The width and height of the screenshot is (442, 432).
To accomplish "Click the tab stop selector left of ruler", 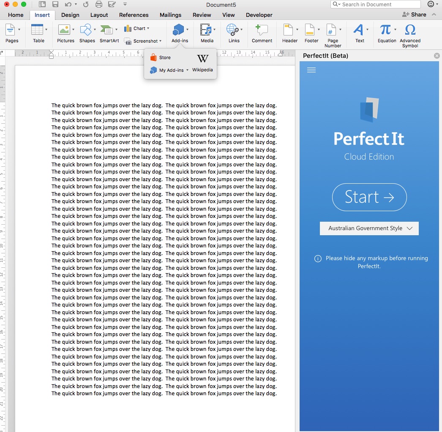I will pos(2,53).
